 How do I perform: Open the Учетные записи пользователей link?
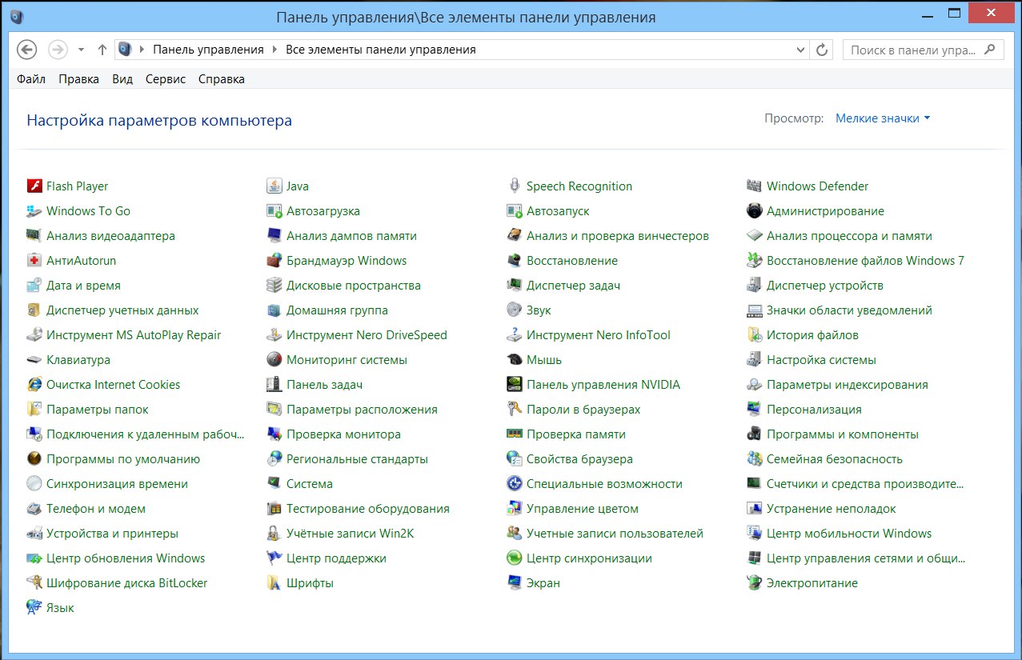click(615, 534)
